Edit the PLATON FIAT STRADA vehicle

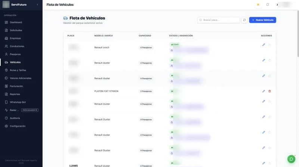point(263,91)
